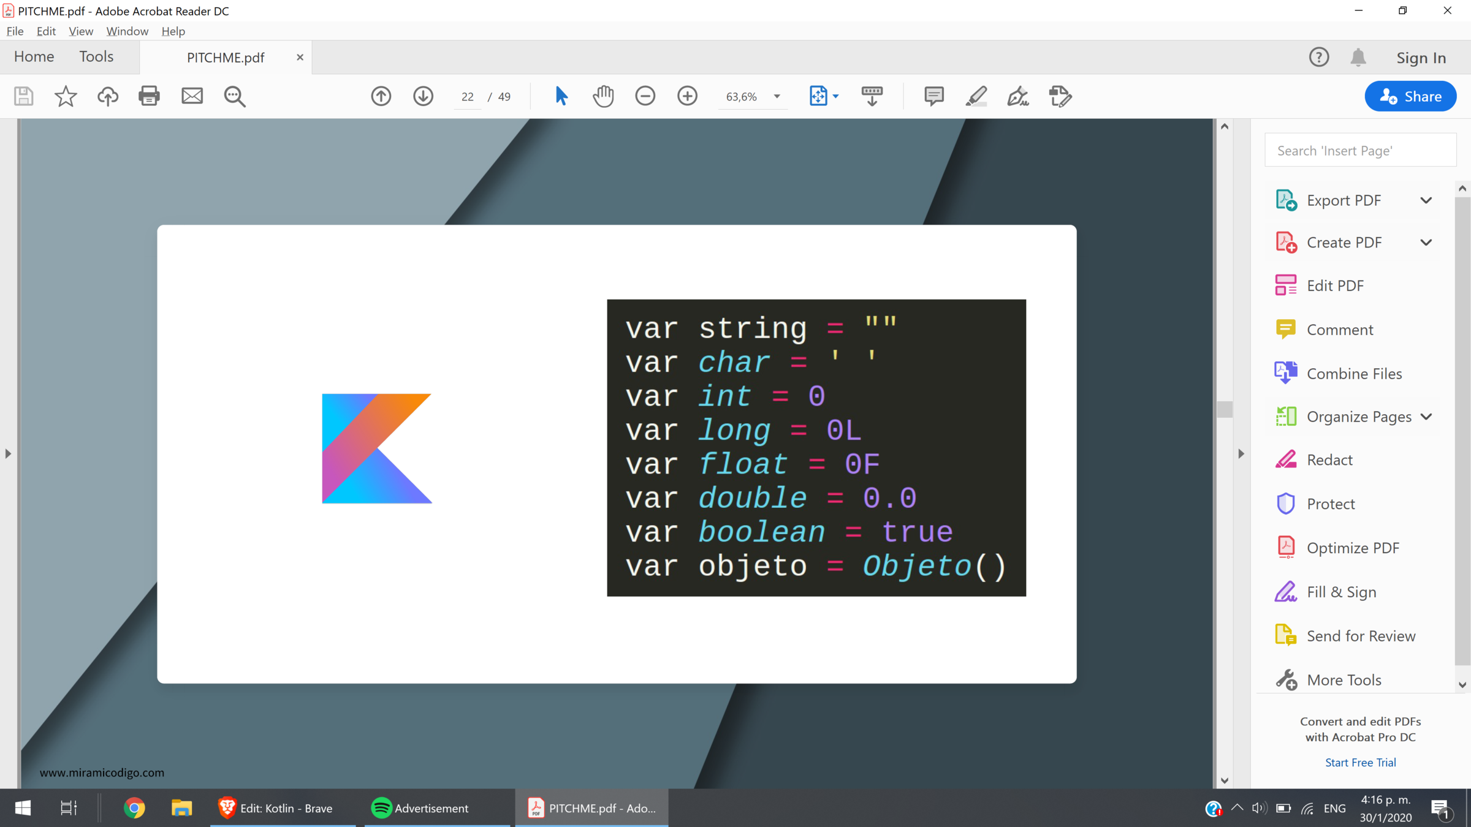This screenshot has width=1471, height=827.
Task: Go to next page arrow
Action: point(423,96)
